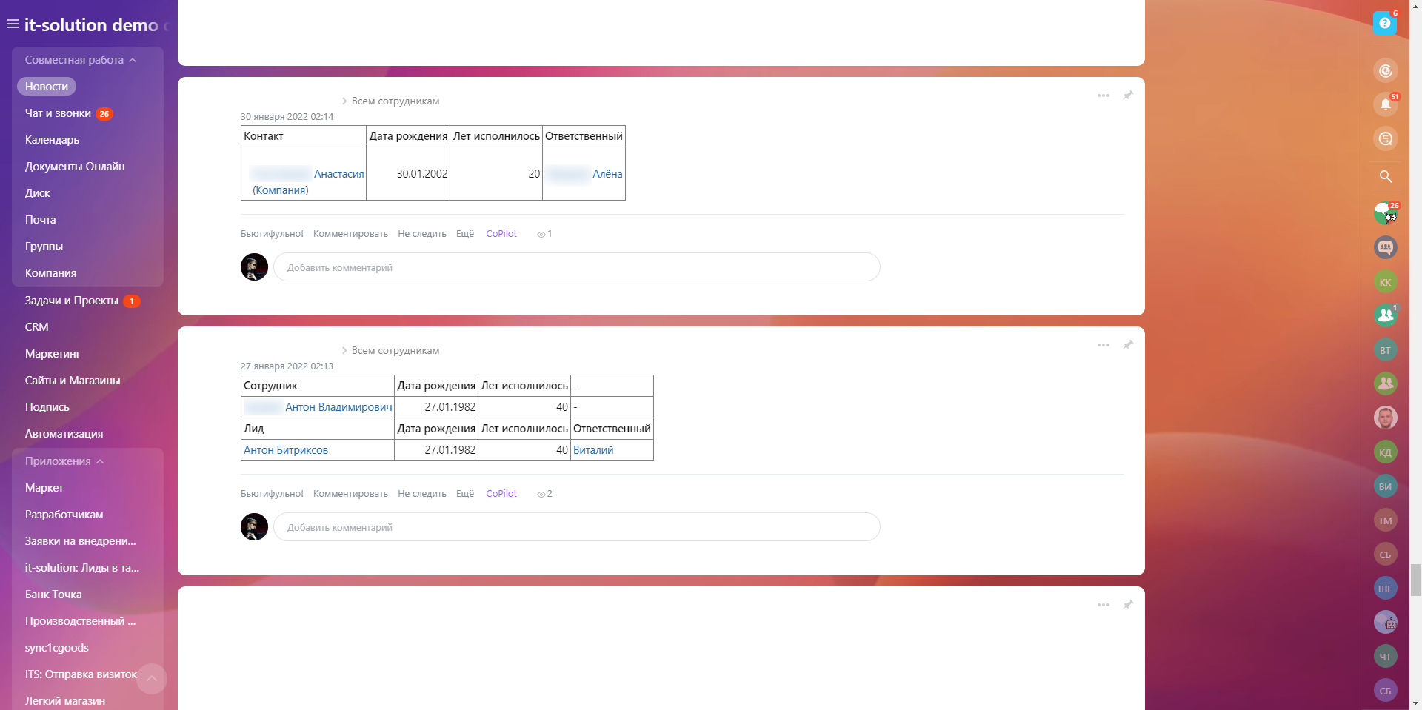
Task: Click the round scroll-to-top arrow button in sidebar
Action: pos(152,679)
